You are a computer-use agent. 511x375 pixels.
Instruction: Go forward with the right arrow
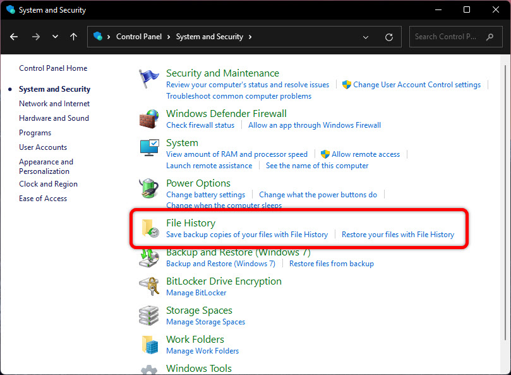[36, 37]
